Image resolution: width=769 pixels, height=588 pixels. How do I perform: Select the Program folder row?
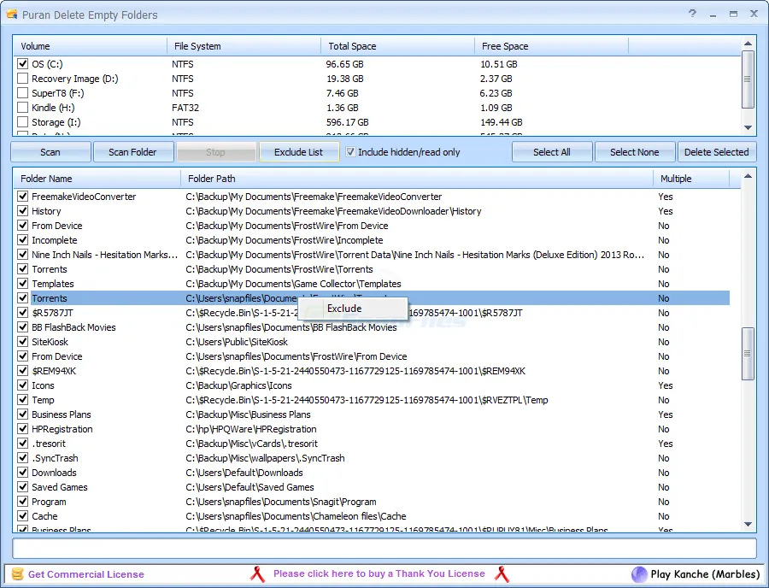pos(373,502)
